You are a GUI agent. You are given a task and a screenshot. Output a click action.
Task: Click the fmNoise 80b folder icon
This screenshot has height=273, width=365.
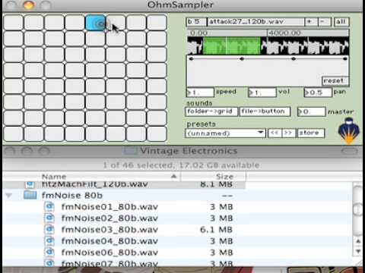click(x=30, y=195)
